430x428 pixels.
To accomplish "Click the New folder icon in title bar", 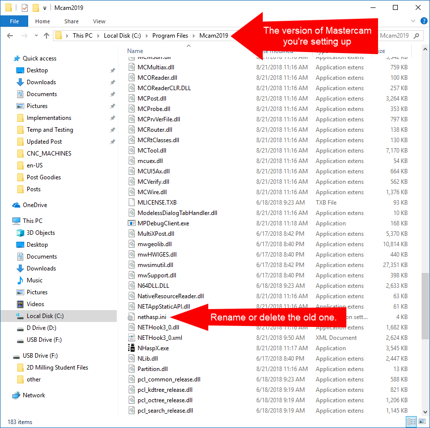I will pyautogui.click(x=36, y=8).
